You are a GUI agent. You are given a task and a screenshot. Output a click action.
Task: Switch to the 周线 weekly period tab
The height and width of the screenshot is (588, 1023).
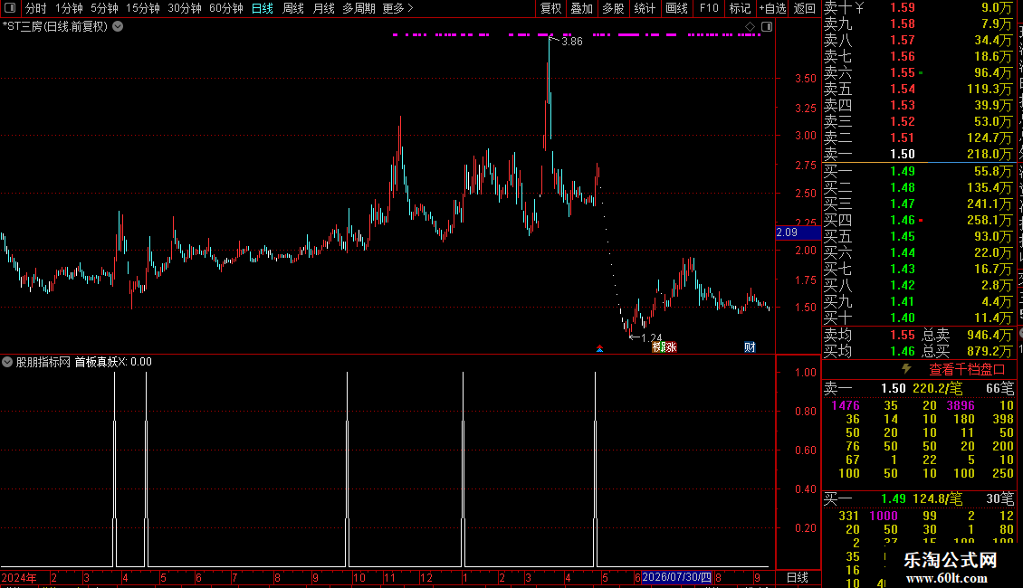click(x=293, y=8)
